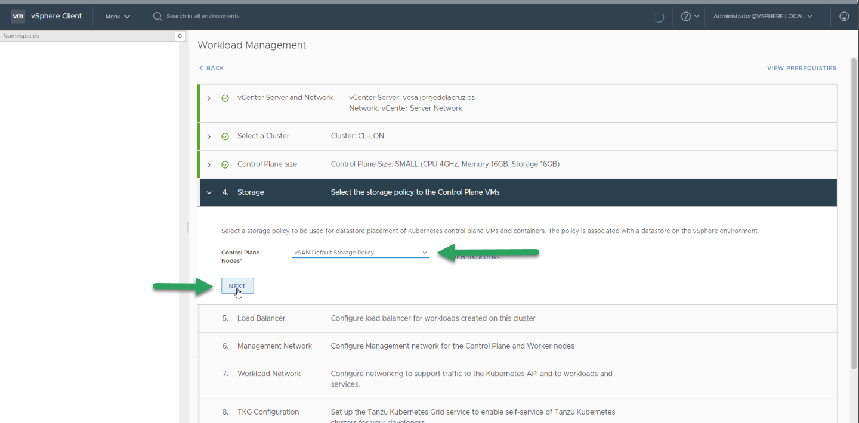Click green check icon for Select a Cluster
Viewport: 859px width, 423px height.
(x=225, y=136)
